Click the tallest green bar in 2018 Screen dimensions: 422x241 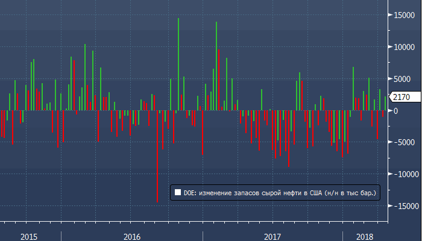pos(353,87)
